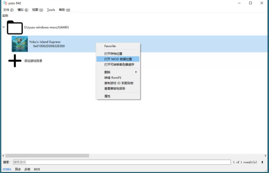269x173 pixels.
Task: Open the 帮助 (H) menu
Action: pyautogui.click(x=64, y=10)
